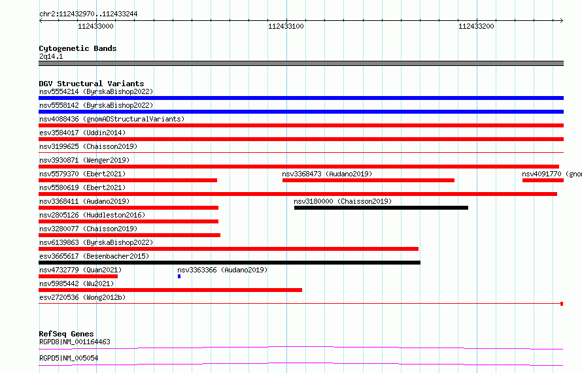Click the nsv3368411 (Audano2019) label
Viewport: 582px width, 373px height.
pos(84,201)
